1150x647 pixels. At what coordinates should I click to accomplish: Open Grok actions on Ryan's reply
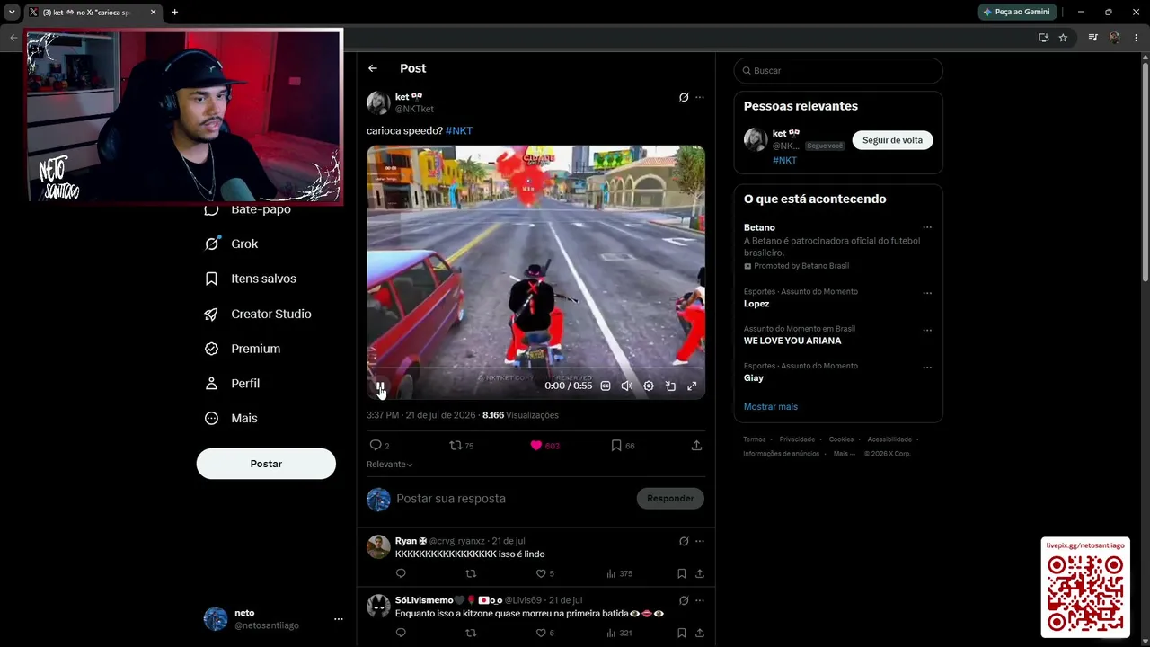tap(684, 541)
